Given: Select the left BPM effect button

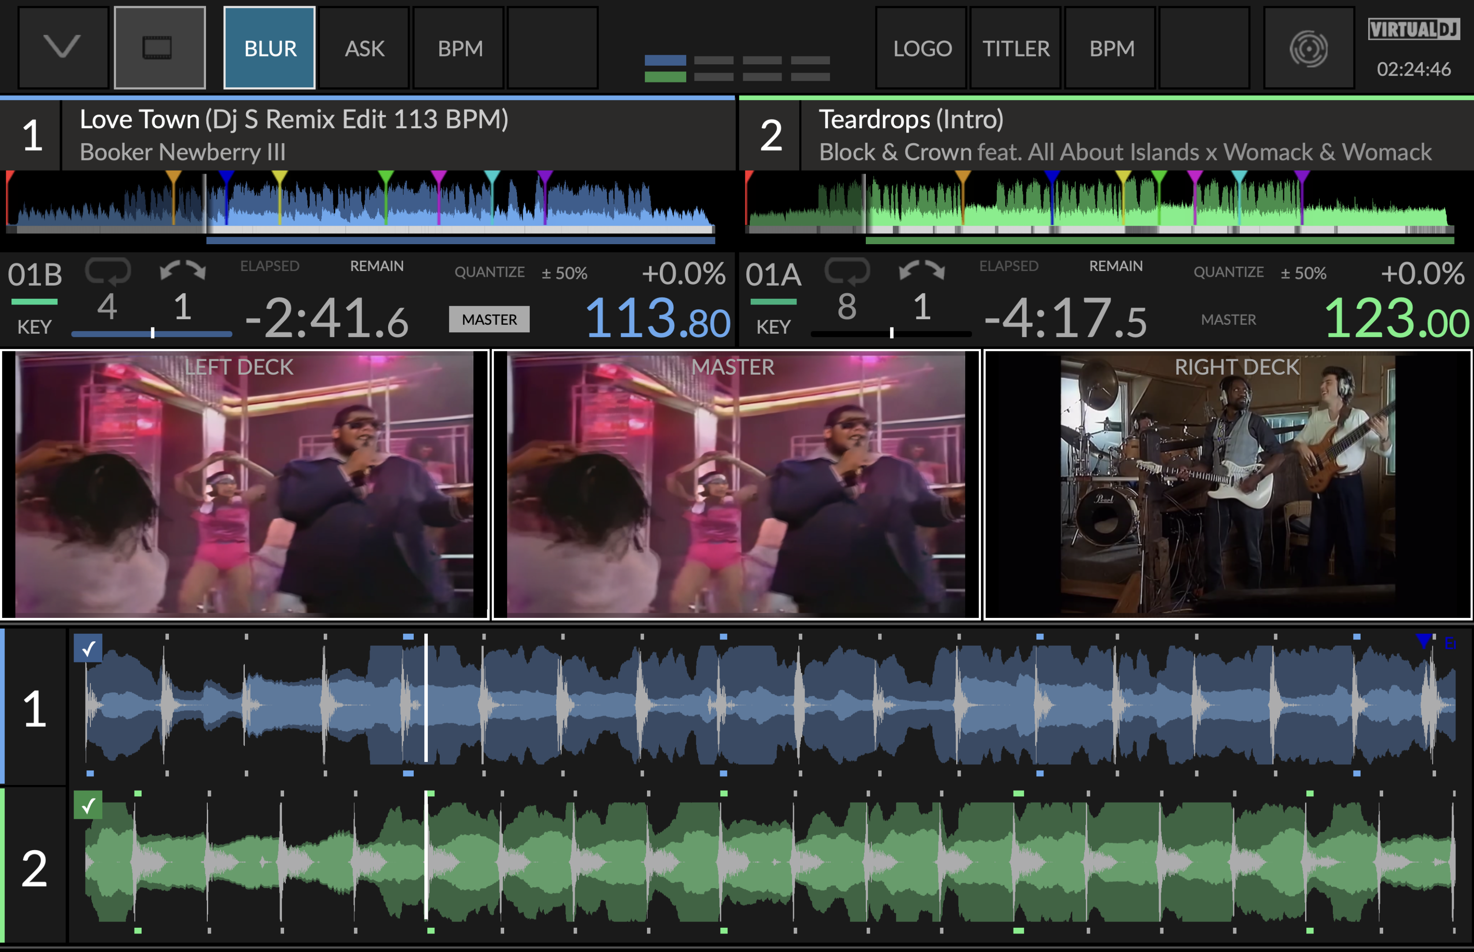Looking at the screenshot, I should click(460, 48).
